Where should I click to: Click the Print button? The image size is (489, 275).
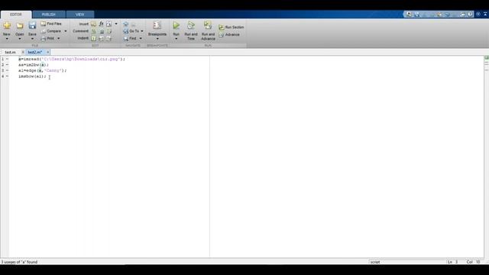(48, 38)
